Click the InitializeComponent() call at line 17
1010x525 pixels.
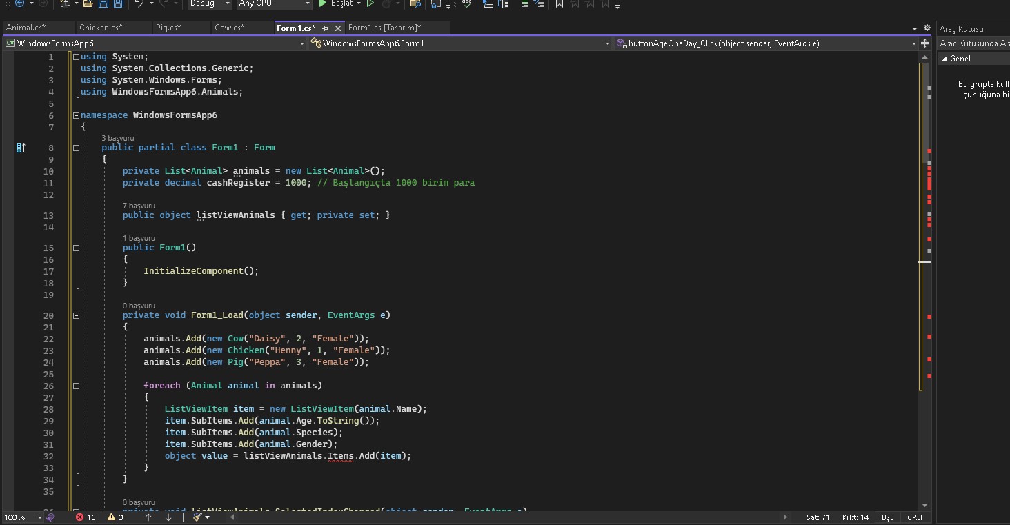point(201,271)
